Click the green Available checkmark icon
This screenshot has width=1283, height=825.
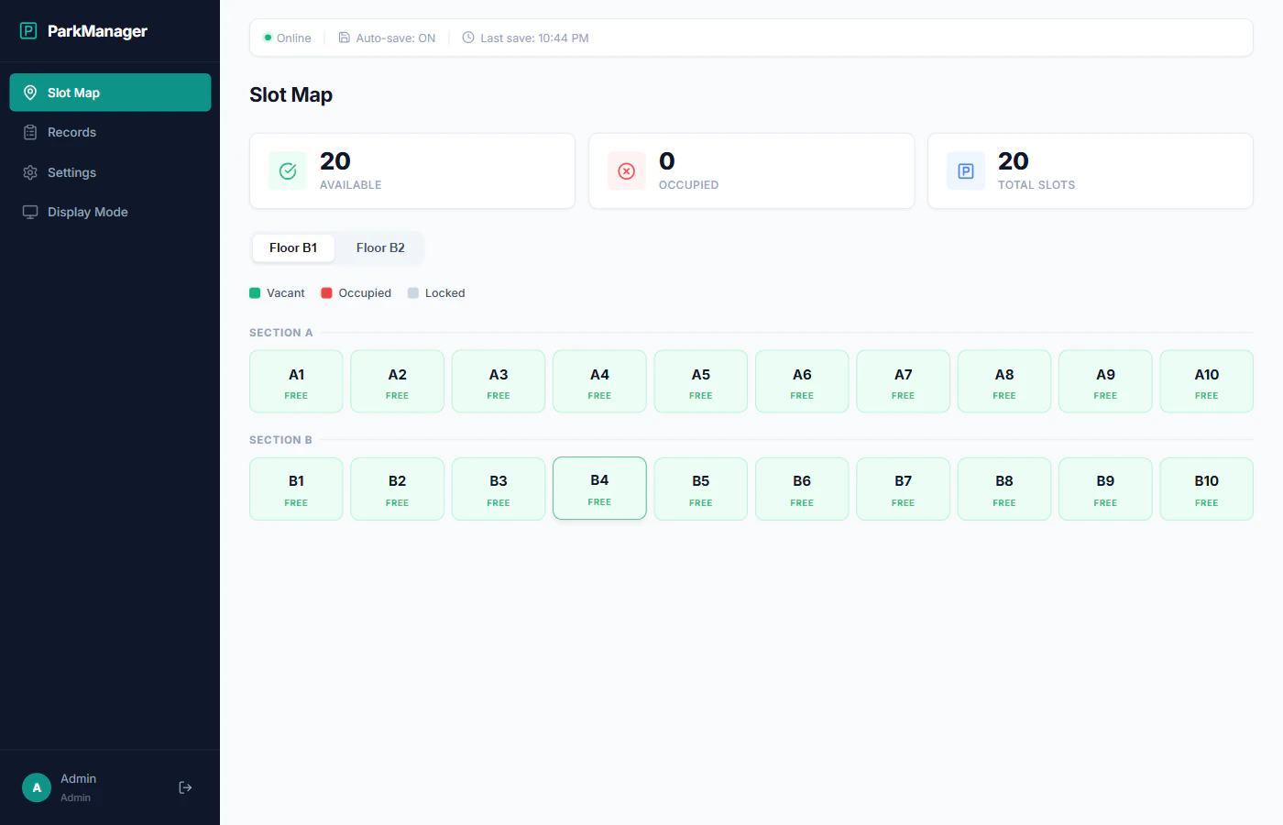(x=287, y=170)
